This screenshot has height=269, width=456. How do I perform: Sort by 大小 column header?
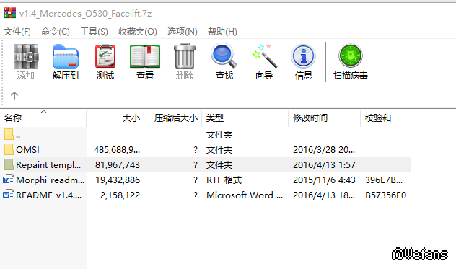pyautogui.click(x=115, y=118)
